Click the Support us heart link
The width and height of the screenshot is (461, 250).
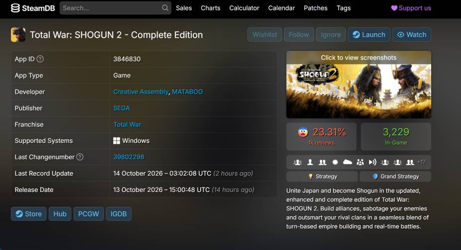pyautogui.click(x=411, y=8)
